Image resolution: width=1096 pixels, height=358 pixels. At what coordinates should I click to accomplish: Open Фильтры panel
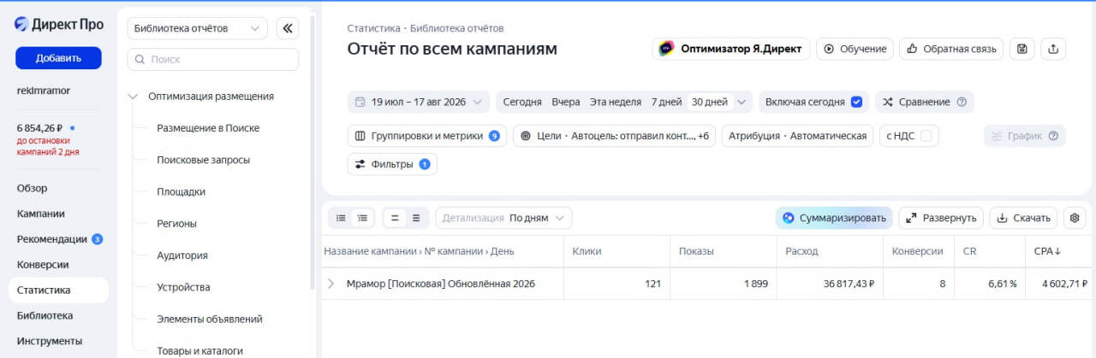click(392, 164)
